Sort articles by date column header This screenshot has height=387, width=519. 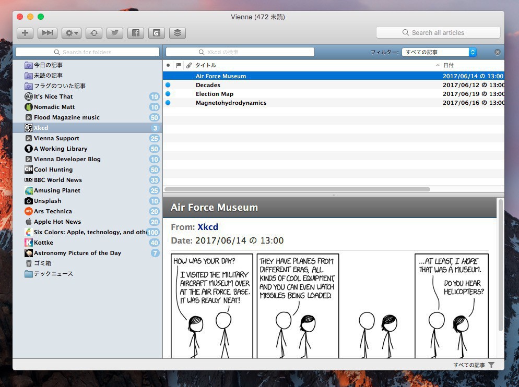pyautogui.click(x=470, y=65)
